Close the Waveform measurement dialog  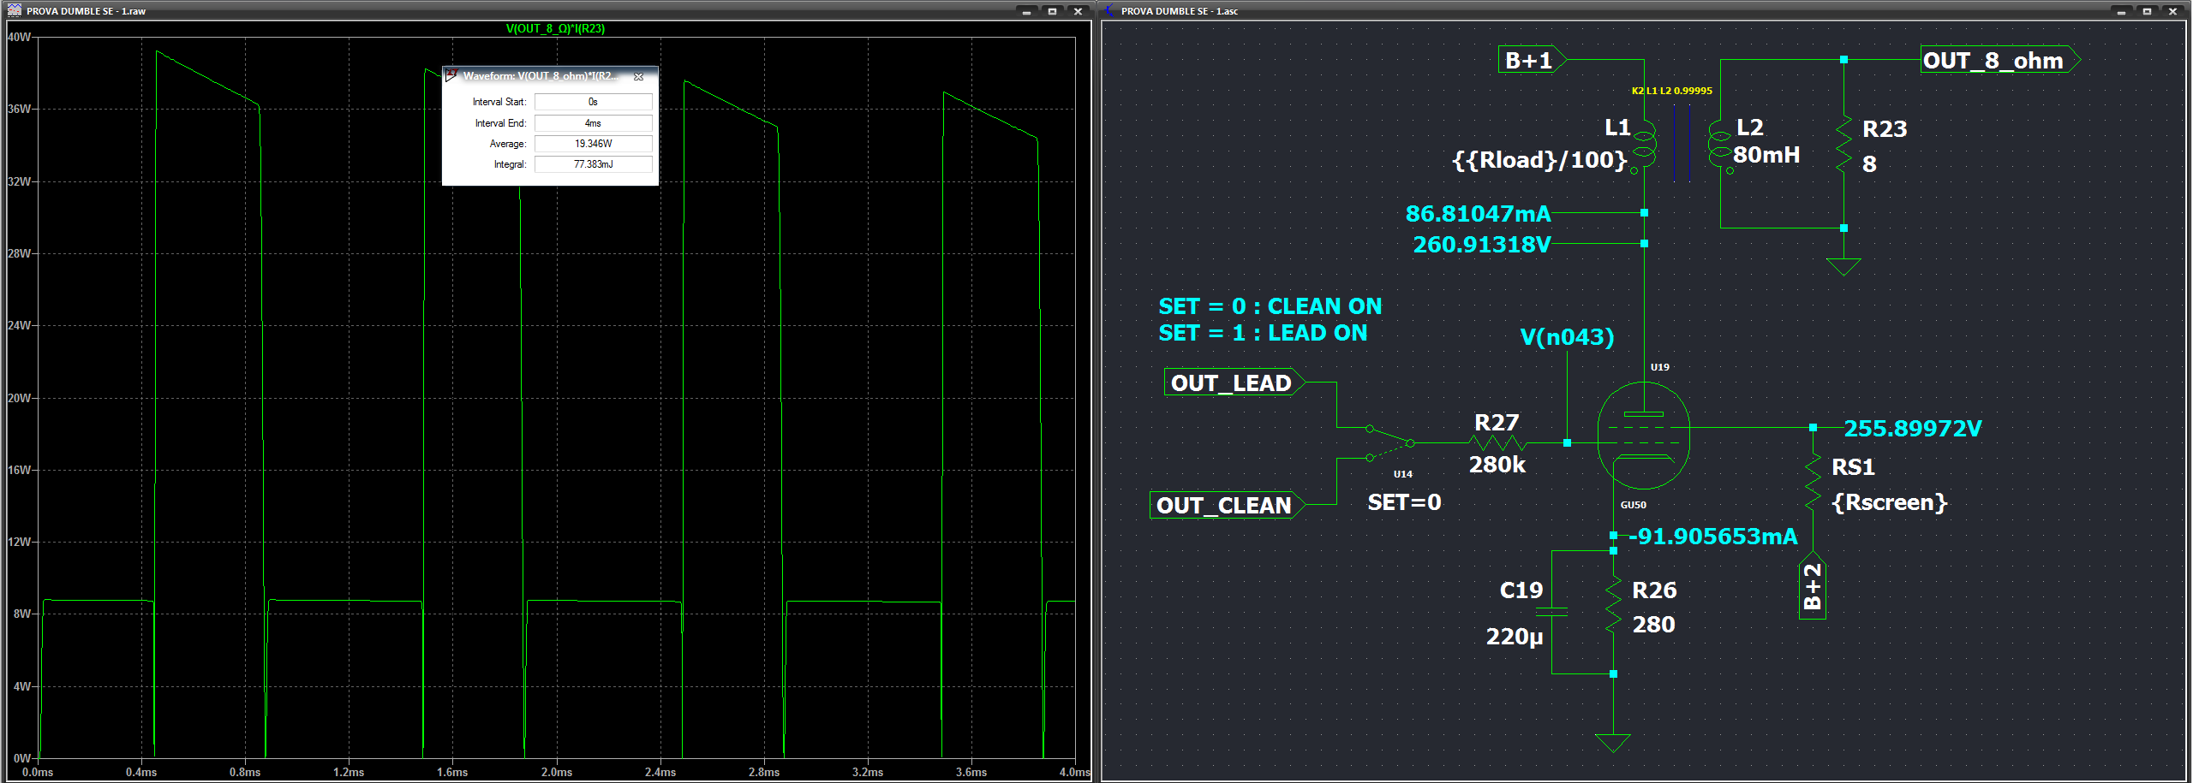[638, 76]
